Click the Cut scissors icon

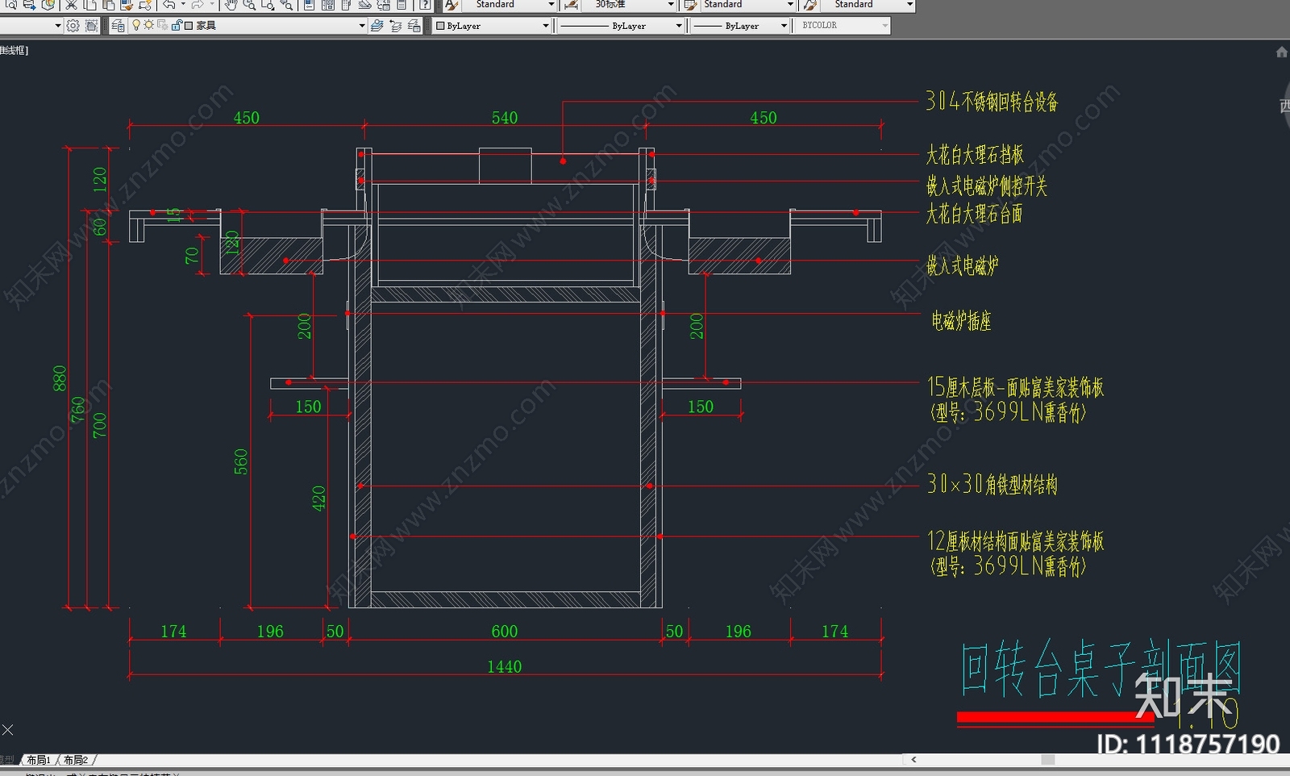71,5
